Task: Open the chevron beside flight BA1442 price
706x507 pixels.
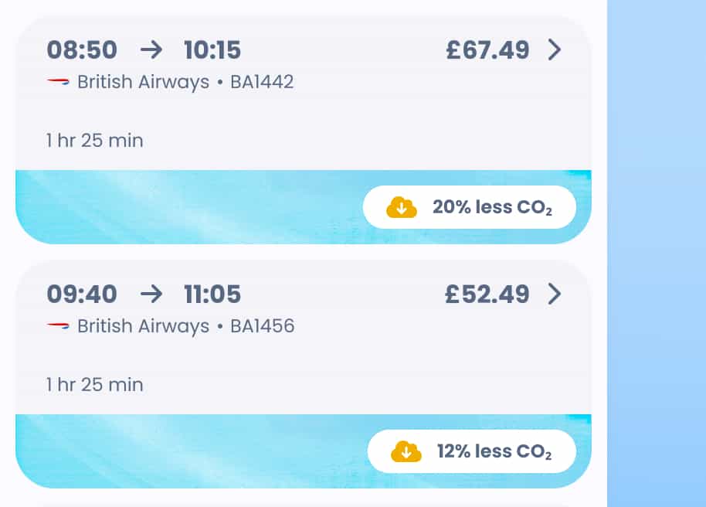Action: 554,49
